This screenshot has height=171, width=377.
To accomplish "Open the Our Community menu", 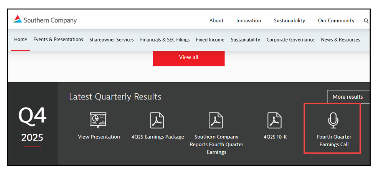I will [336, 21].
